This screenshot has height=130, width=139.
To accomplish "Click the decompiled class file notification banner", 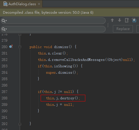I will pyautogui.click(x=69, y=13).
